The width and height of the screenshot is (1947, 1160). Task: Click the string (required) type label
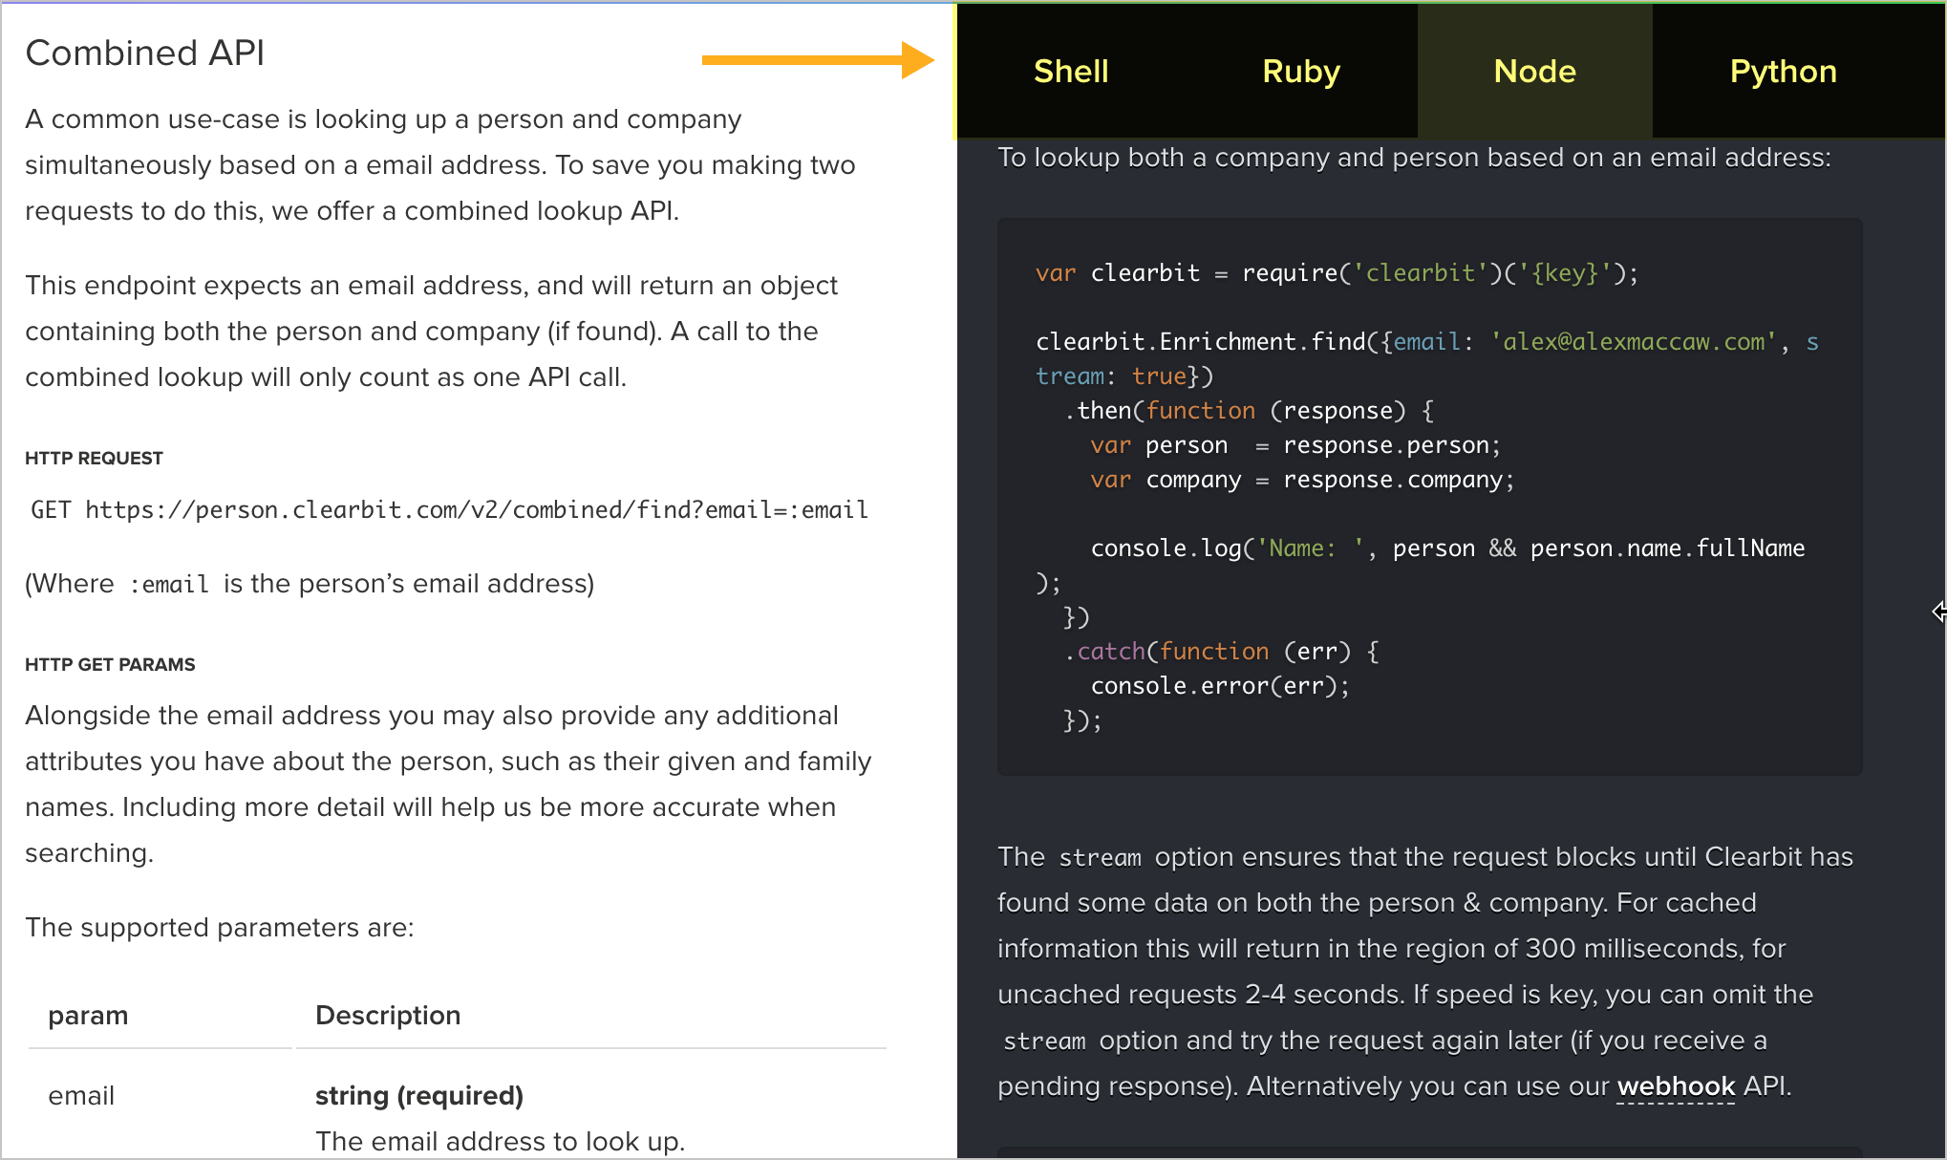point(418,1095)
